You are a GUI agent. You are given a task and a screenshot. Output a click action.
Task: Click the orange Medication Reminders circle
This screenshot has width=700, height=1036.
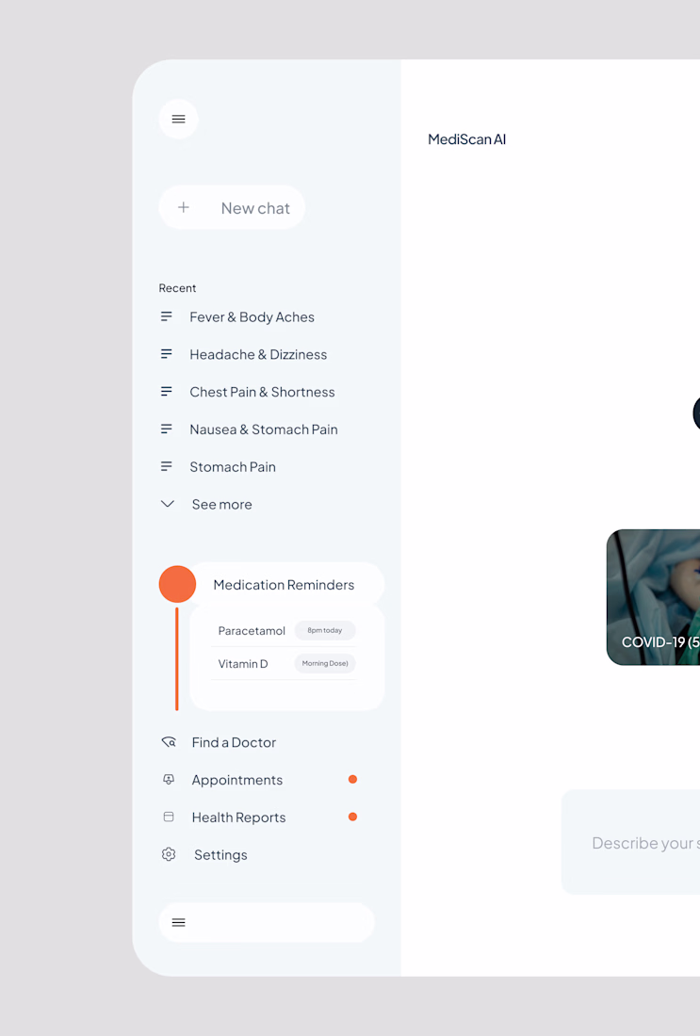point(177,584)
